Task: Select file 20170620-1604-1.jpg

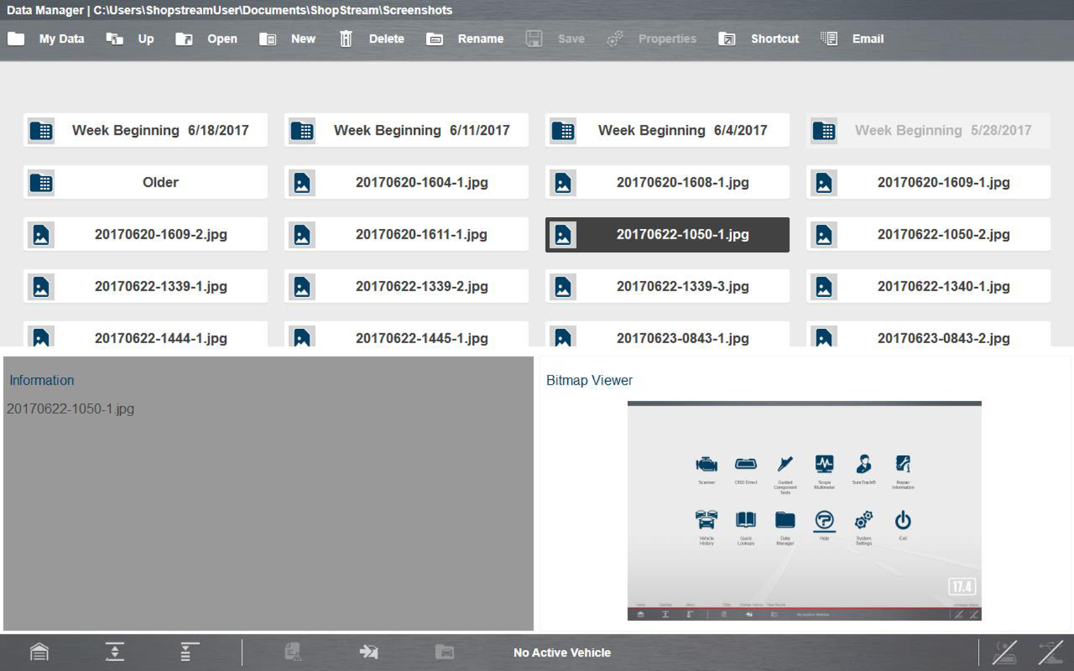Action: [x=406, y=182]
